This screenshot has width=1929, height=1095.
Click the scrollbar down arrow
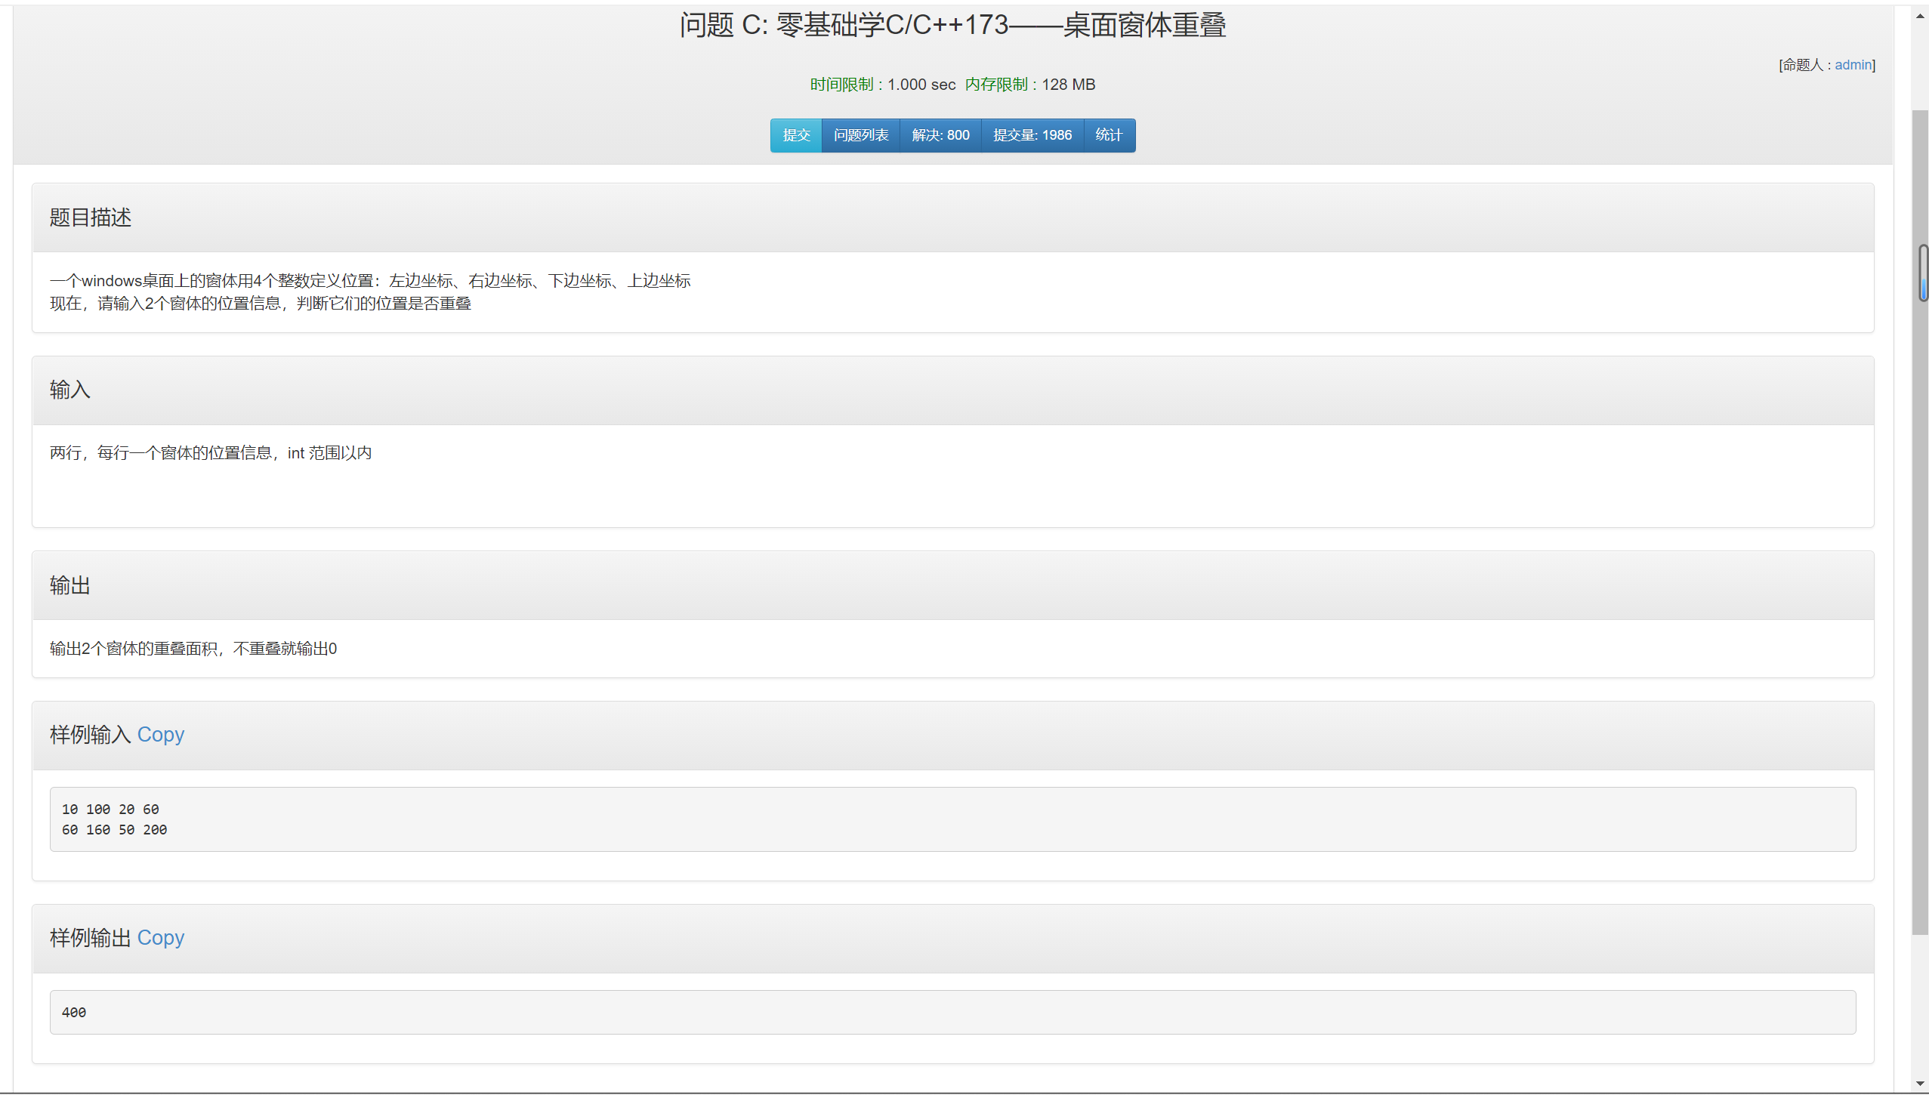1919,1084
